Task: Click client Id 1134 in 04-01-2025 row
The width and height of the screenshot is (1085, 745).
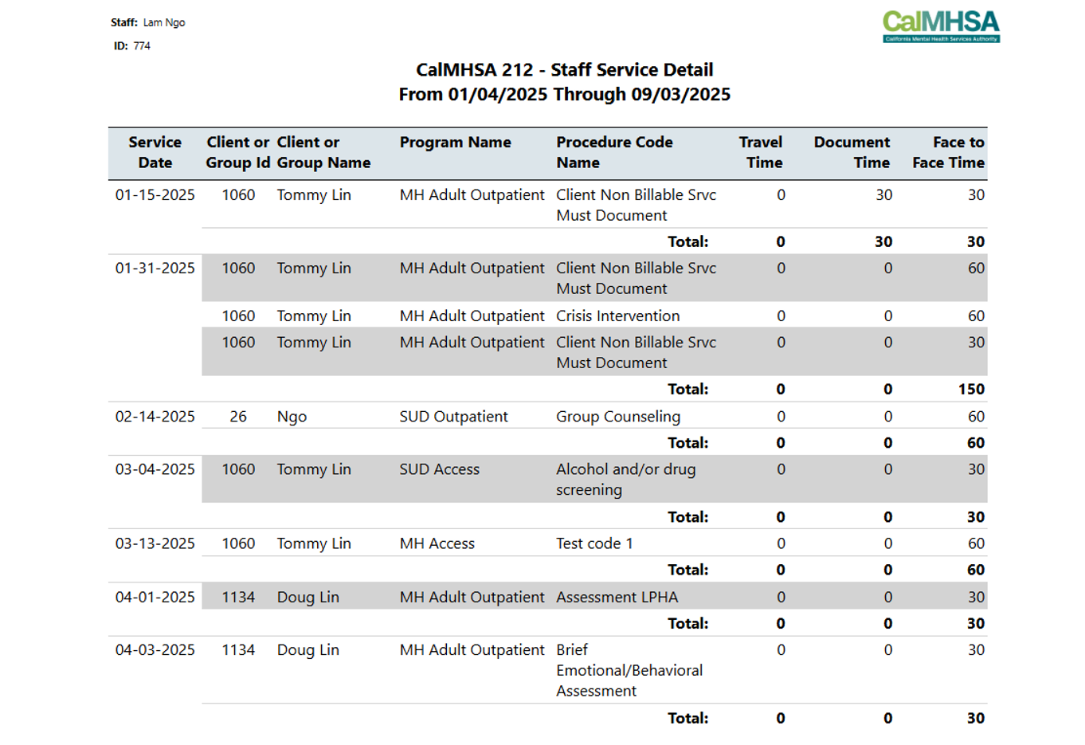Action: pyautogui.click(x=238, y=597)
